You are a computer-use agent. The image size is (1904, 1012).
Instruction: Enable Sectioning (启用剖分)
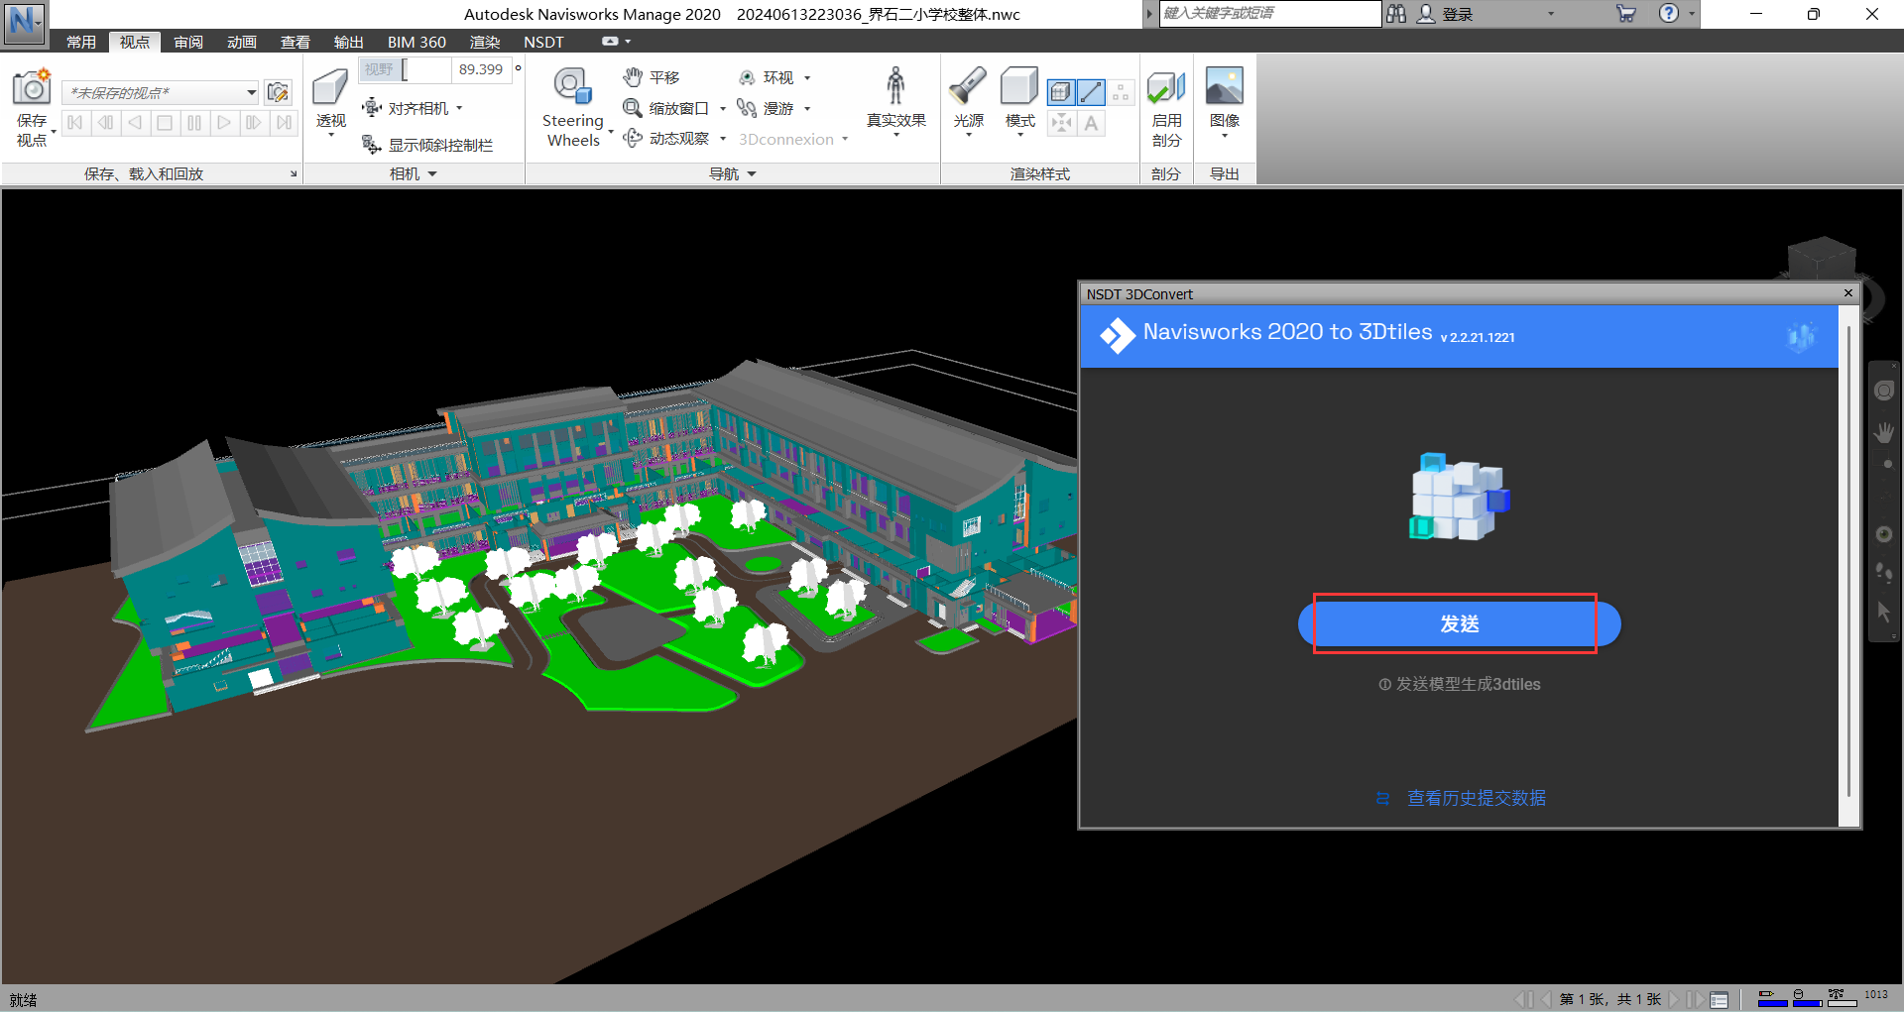coord(1166,107)
